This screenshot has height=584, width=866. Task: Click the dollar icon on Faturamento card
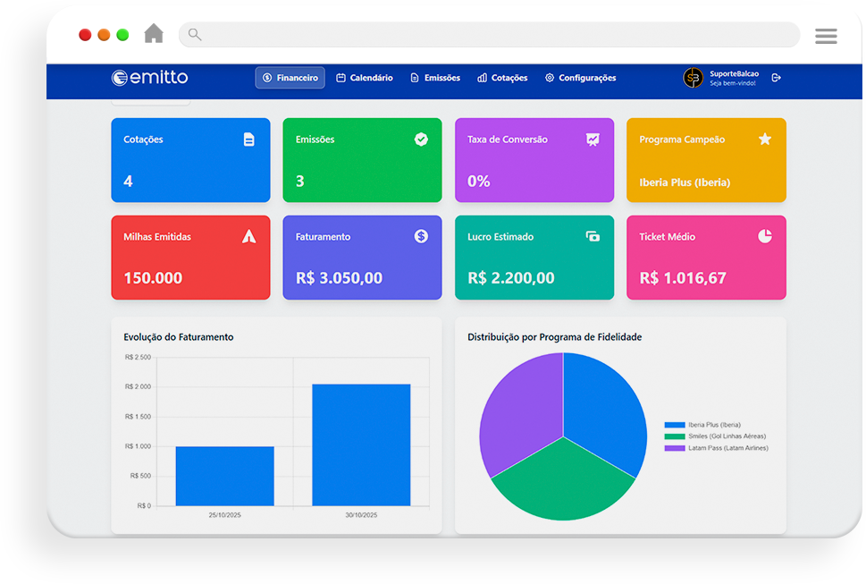point(421,236)
